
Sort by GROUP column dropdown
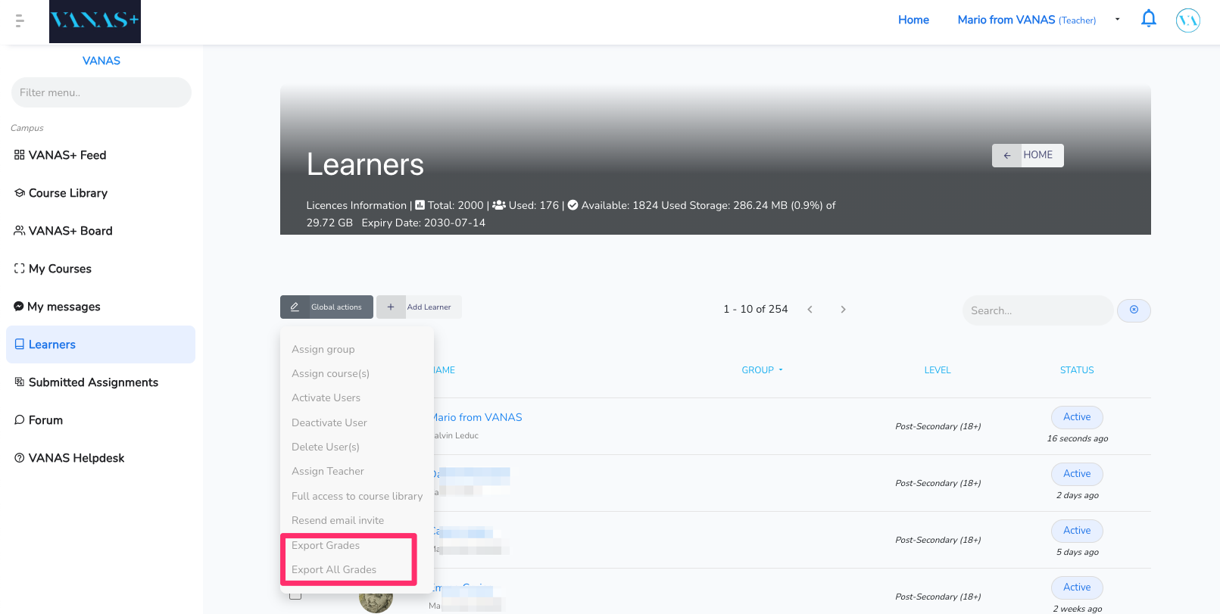763,370
